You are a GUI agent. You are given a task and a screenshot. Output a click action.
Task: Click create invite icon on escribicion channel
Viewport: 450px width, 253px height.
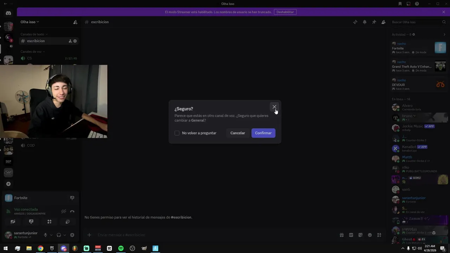(x=70, y=41)
